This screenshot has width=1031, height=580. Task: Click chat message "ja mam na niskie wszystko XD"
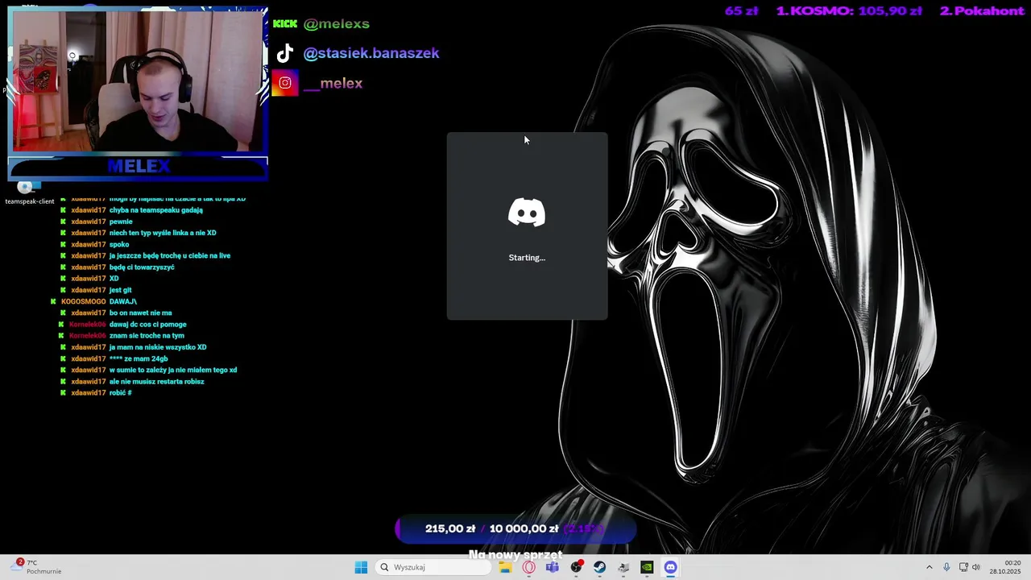click(x=158, y=347)
